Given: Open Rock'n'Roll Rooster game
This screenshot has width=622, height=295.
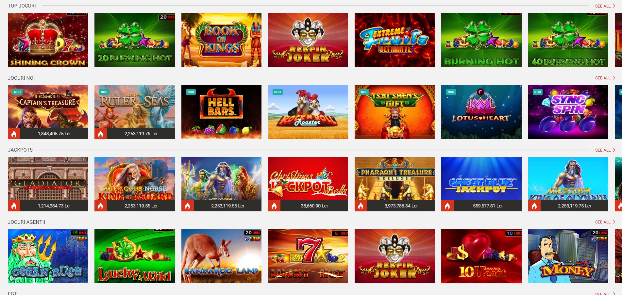Looking at the screenshot, I should click(x=308, y=112).
